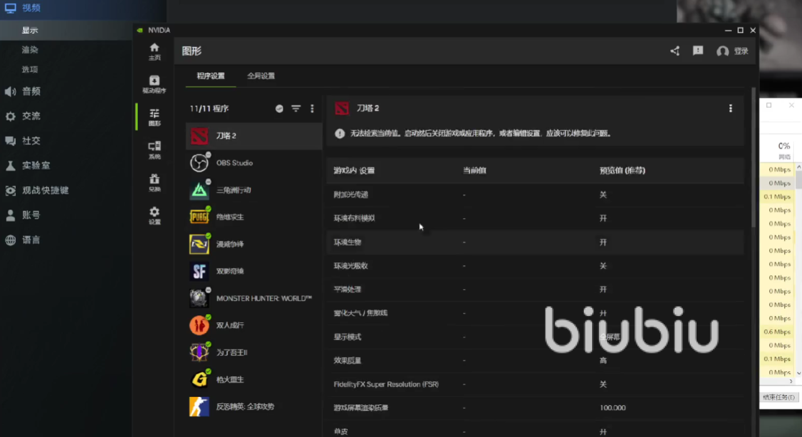
Task: Open the program list three-dot menu
Action: [312, 108]
